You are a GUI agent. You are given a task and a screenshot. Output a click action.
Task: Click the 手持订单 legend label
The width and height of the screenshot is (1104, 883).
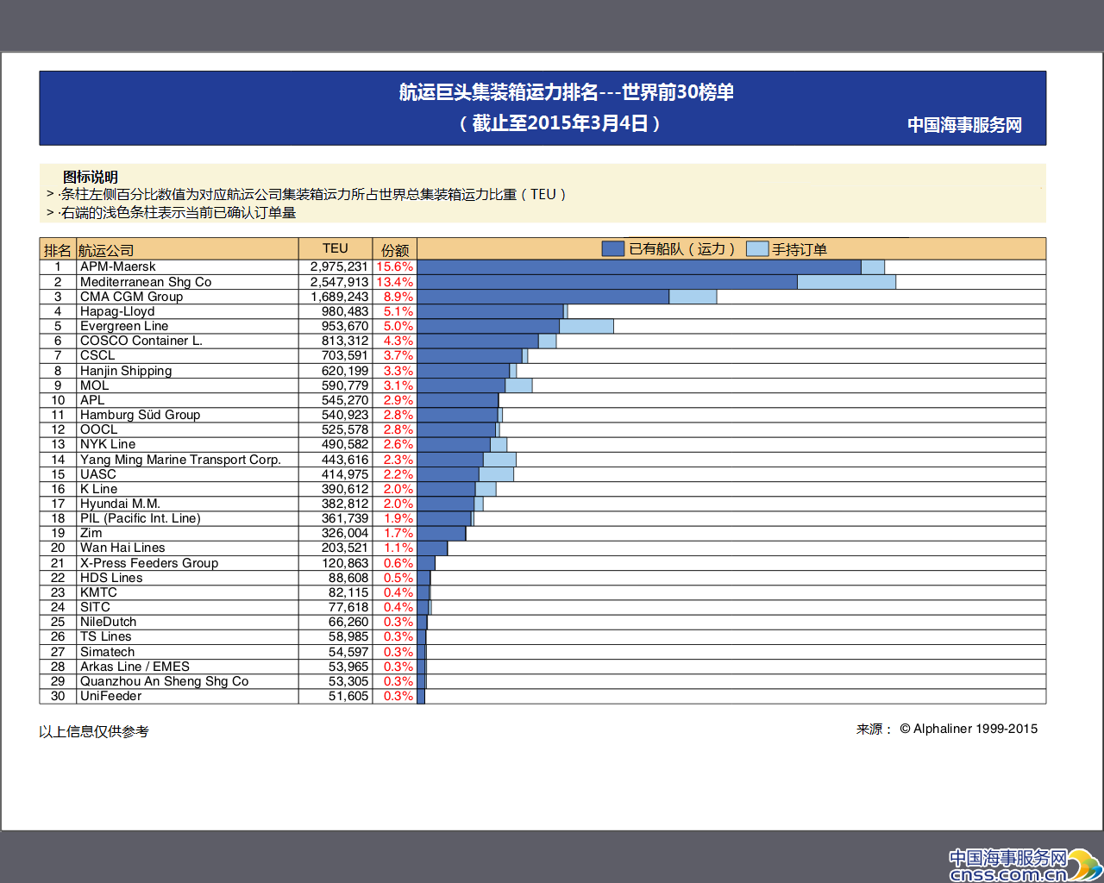coord(800,249)
